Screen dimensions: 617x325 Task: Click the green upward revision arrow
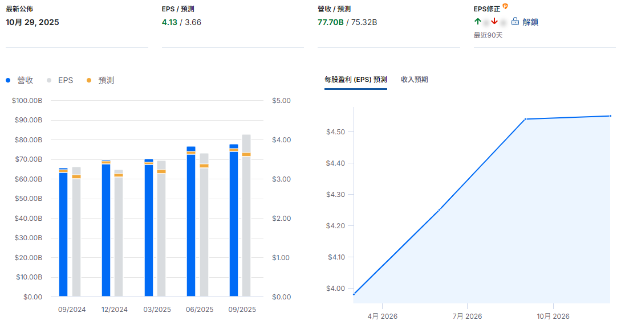click(x=478, y=22)
